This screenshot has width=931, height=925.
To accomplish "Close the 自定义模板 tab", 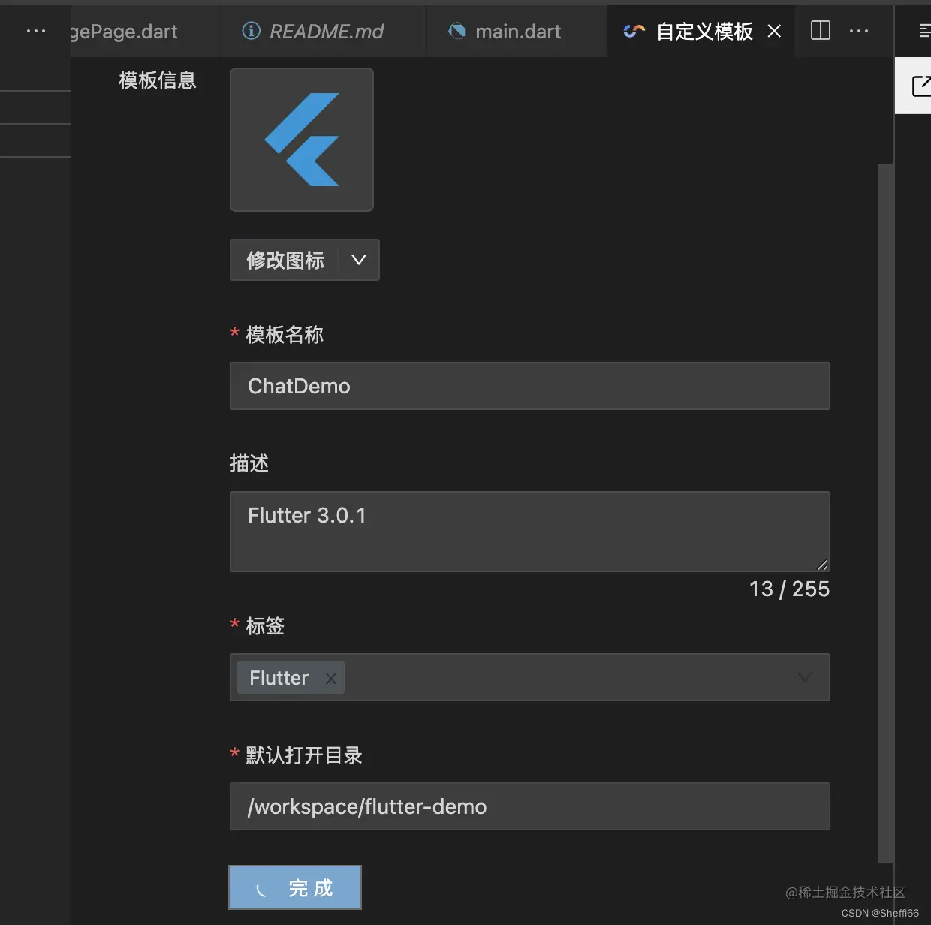I will coord(774,31).
